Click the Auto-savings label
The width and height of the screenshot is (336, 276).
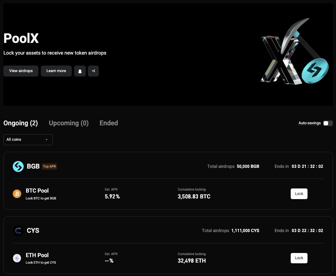tap(310, 123)
